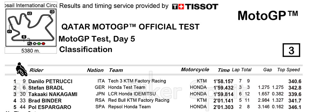The image size is (311, 112).
Task: Click the FL finish line marker
Action: (x=30, y=43)
